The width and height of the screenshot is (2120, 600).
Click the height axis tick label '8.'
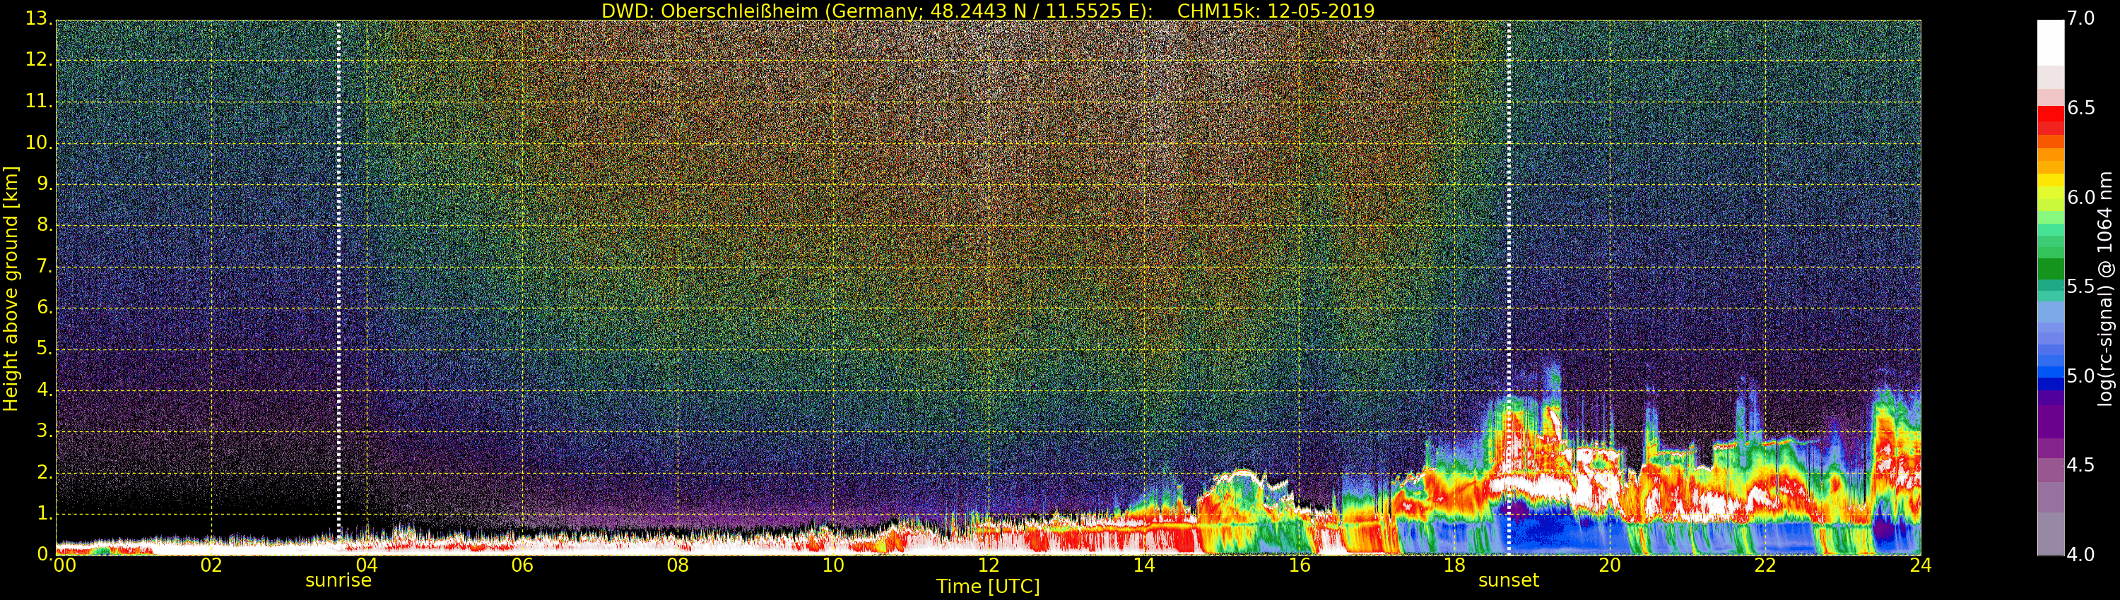(45, 225)
